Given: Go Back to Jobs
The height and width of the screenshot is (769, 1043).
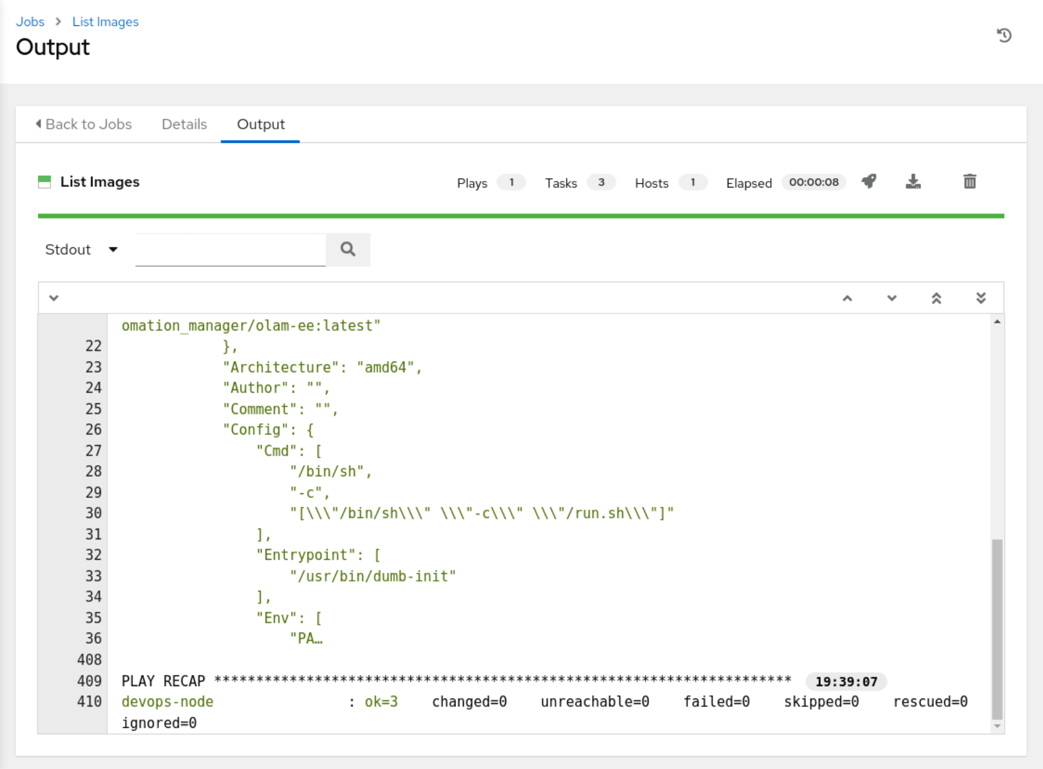Looking at the screenshot, I should point(83,124).
